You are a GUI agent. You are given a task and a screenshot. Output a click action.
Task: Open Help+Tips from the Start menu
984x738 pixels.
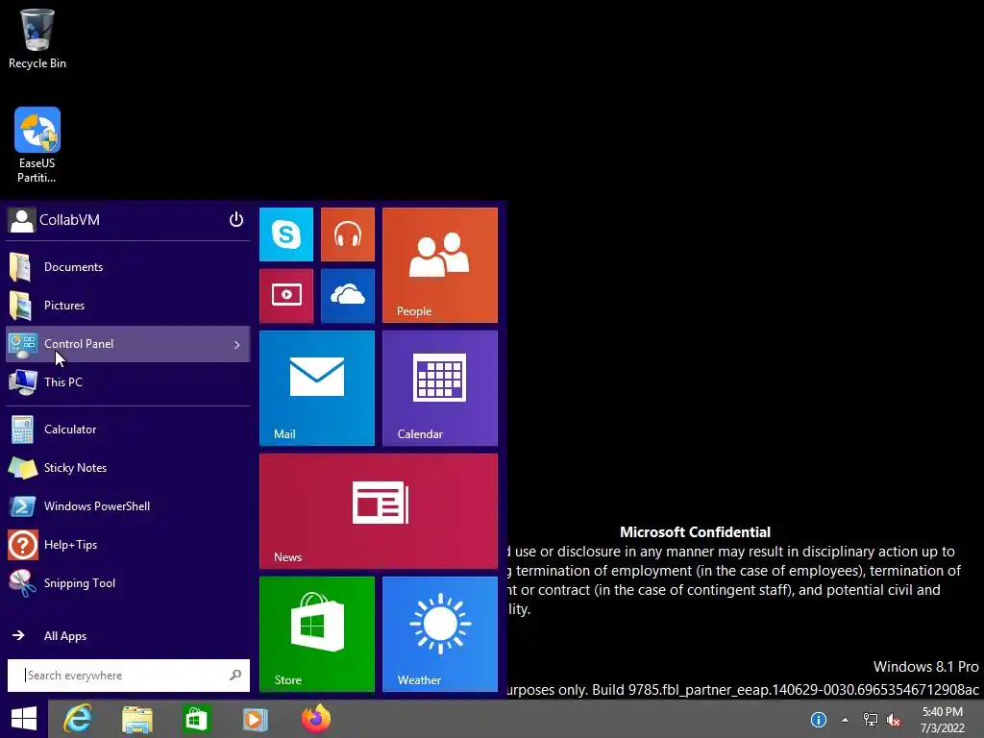(128, 545)
